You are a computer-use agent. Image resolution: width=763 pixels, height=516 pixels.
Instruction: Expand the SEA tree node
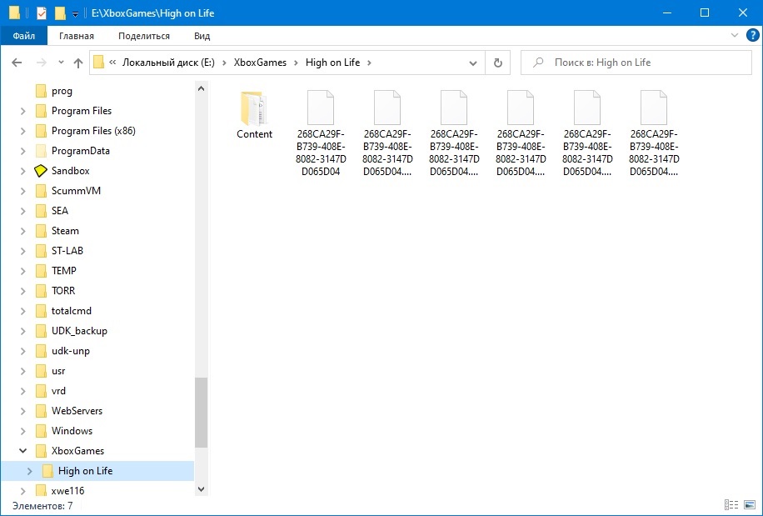click(x=22, y=210)
